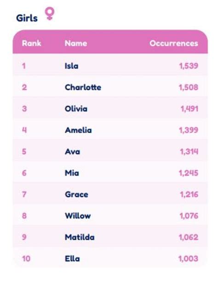Click rank number 10

coord(26,259)
